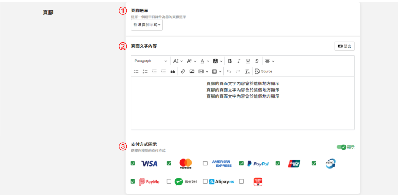The height and width of the screenshot is (195, 398).
Task: Open the 頁腳選單 menu dropdown
Action: [x=147, y=25]
